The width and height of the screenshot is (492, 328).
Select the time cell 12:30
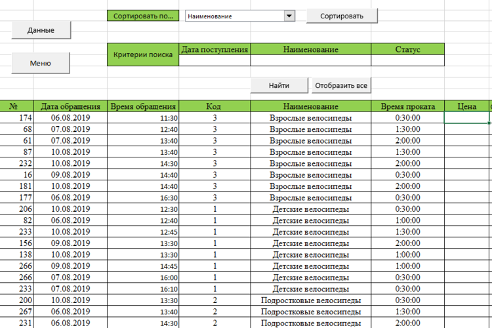143,209
